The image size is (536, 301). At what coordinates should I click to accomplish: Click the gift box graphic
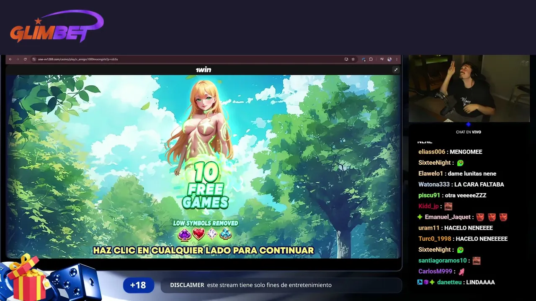26,278
